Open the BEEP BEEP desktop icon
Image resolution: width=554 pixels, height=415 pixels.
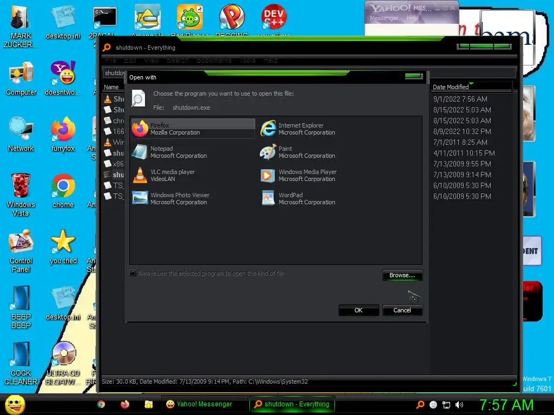pyautogui.click(x=21, y=307)
